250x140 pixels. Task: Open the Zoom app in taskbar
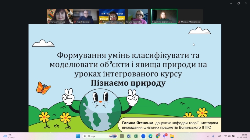143,136
